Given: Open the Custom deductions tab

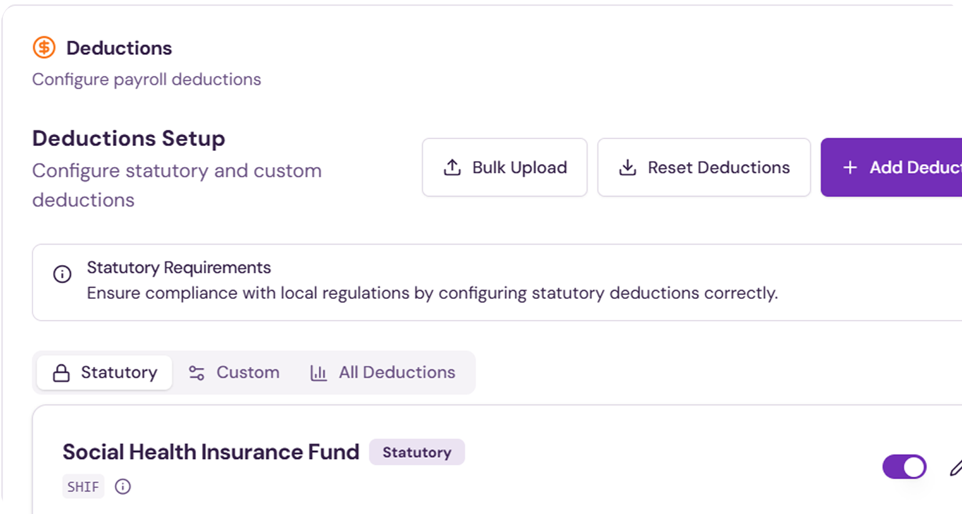Looking at the screenshot, I should [235, 372].
